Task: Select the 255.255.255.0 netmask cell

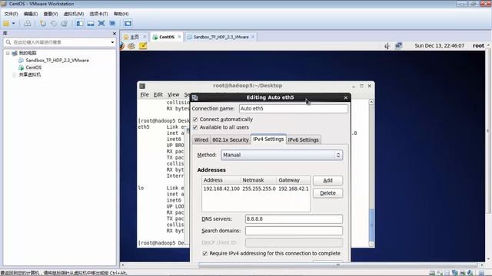Action: tap(259, 189)
